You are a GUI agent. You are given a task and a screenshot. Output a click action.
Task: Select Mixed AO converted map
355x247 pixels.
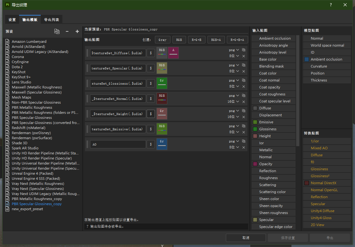coord(327,148)
